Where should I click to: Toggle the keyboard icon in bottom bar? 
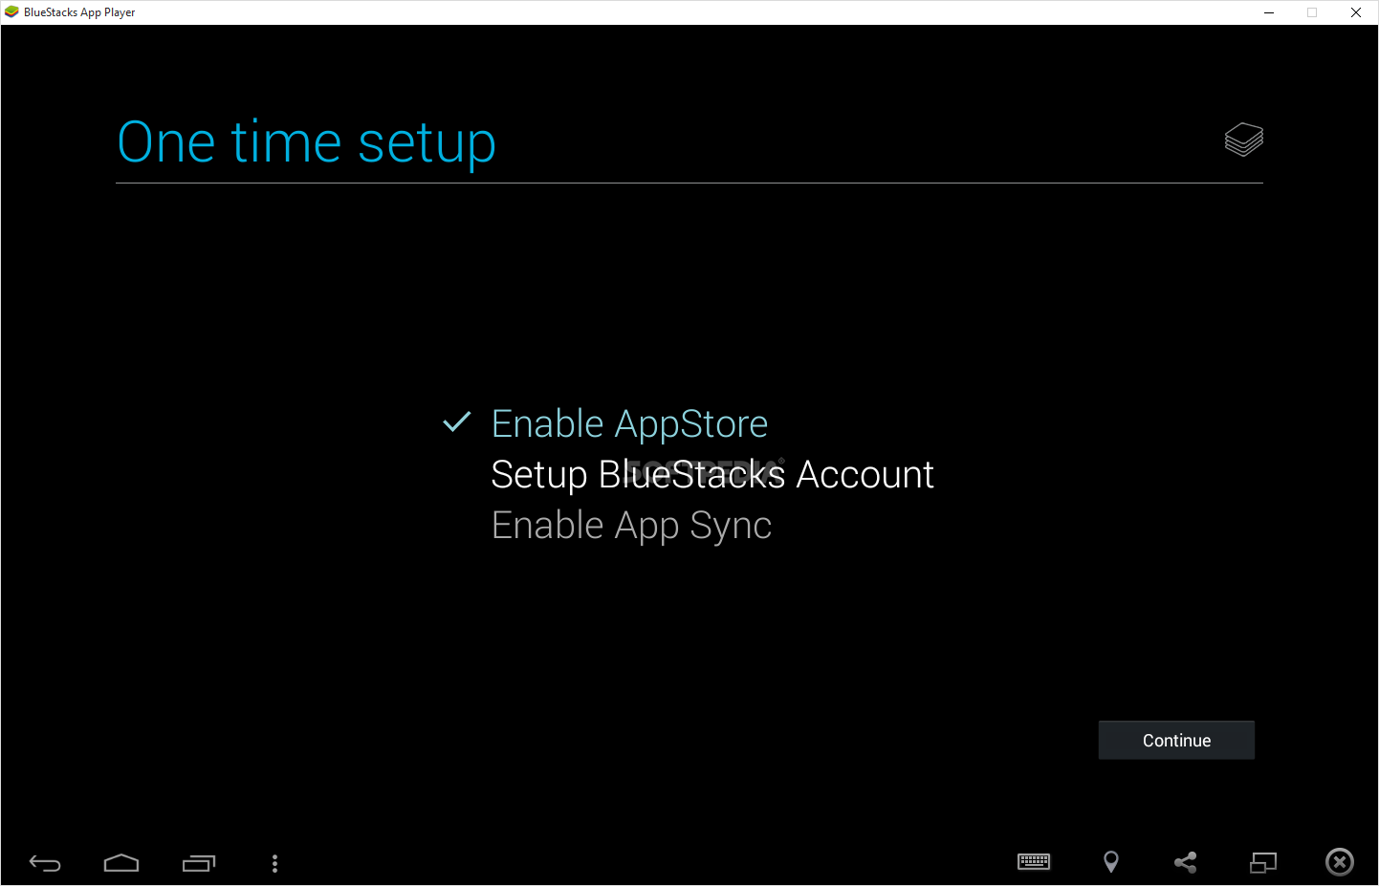(1034, 862)
